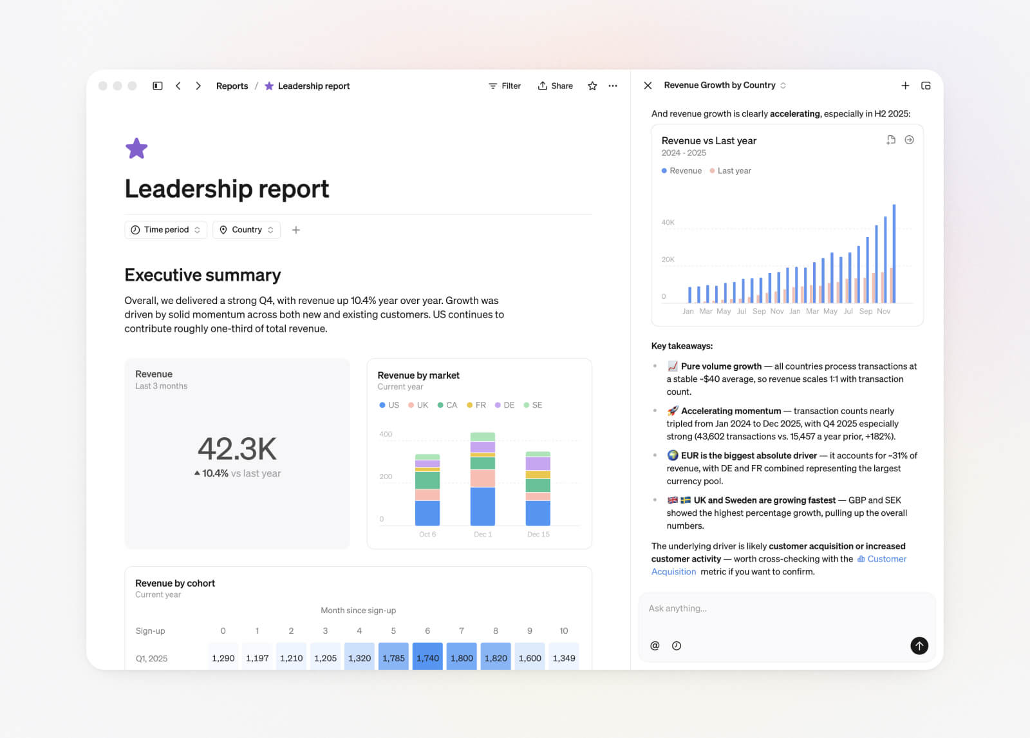
Task: Click the @ mention icon
Action: point(655,646)
